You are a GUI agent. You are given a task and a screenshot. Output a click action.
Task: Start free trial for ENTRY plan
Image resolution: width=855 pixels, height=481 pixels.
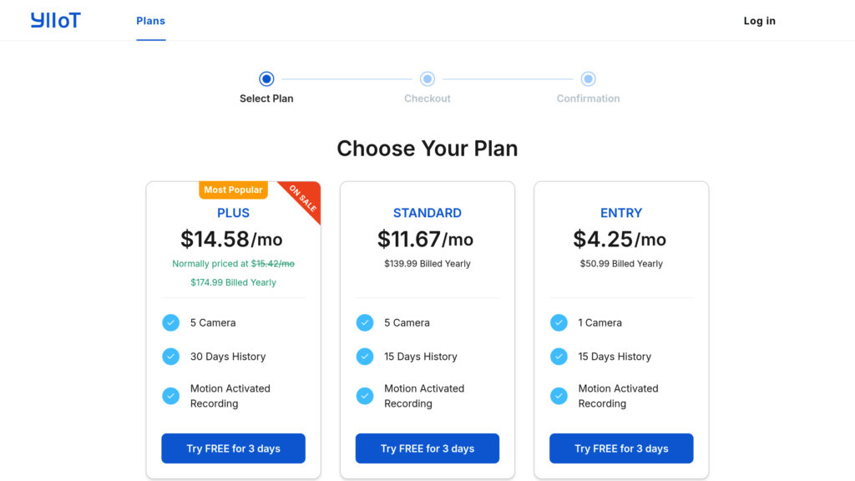(x=621, y=448)
